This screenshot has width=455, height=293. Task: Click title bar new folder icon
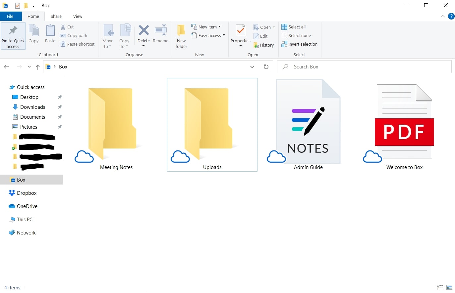[26, 6]
